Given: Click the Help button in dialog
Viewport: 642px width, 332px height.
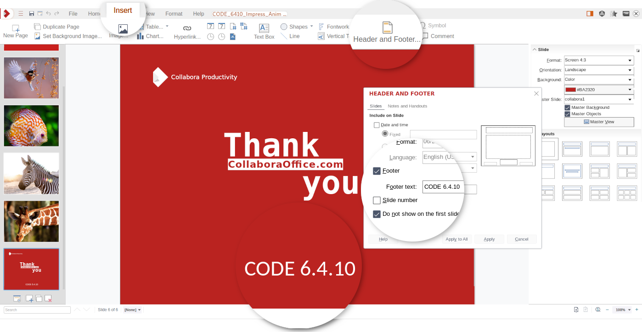Looking at the screenshot, I should click(383, 239).
